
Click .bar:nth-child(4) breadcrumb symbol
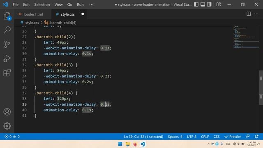[63, 23]
